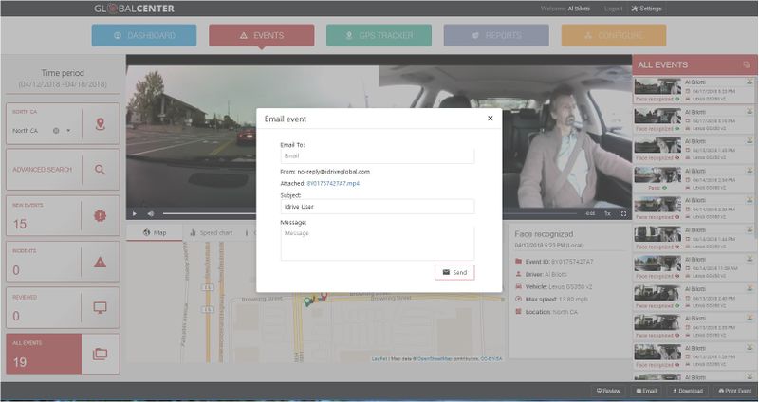Viewport: 759px width, 402px height.
Task: Close the Email event dialog
Action: tap(490, 119)
